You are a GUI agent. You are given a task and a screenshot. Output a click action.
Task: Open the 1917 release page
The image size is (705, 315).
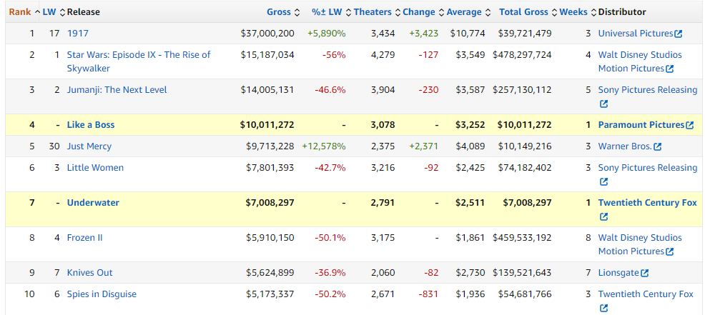(x=78, y=34)
